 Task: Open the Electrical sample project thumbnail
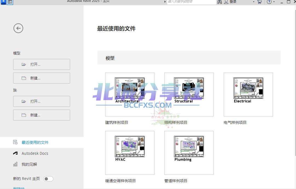coord(248,94)
